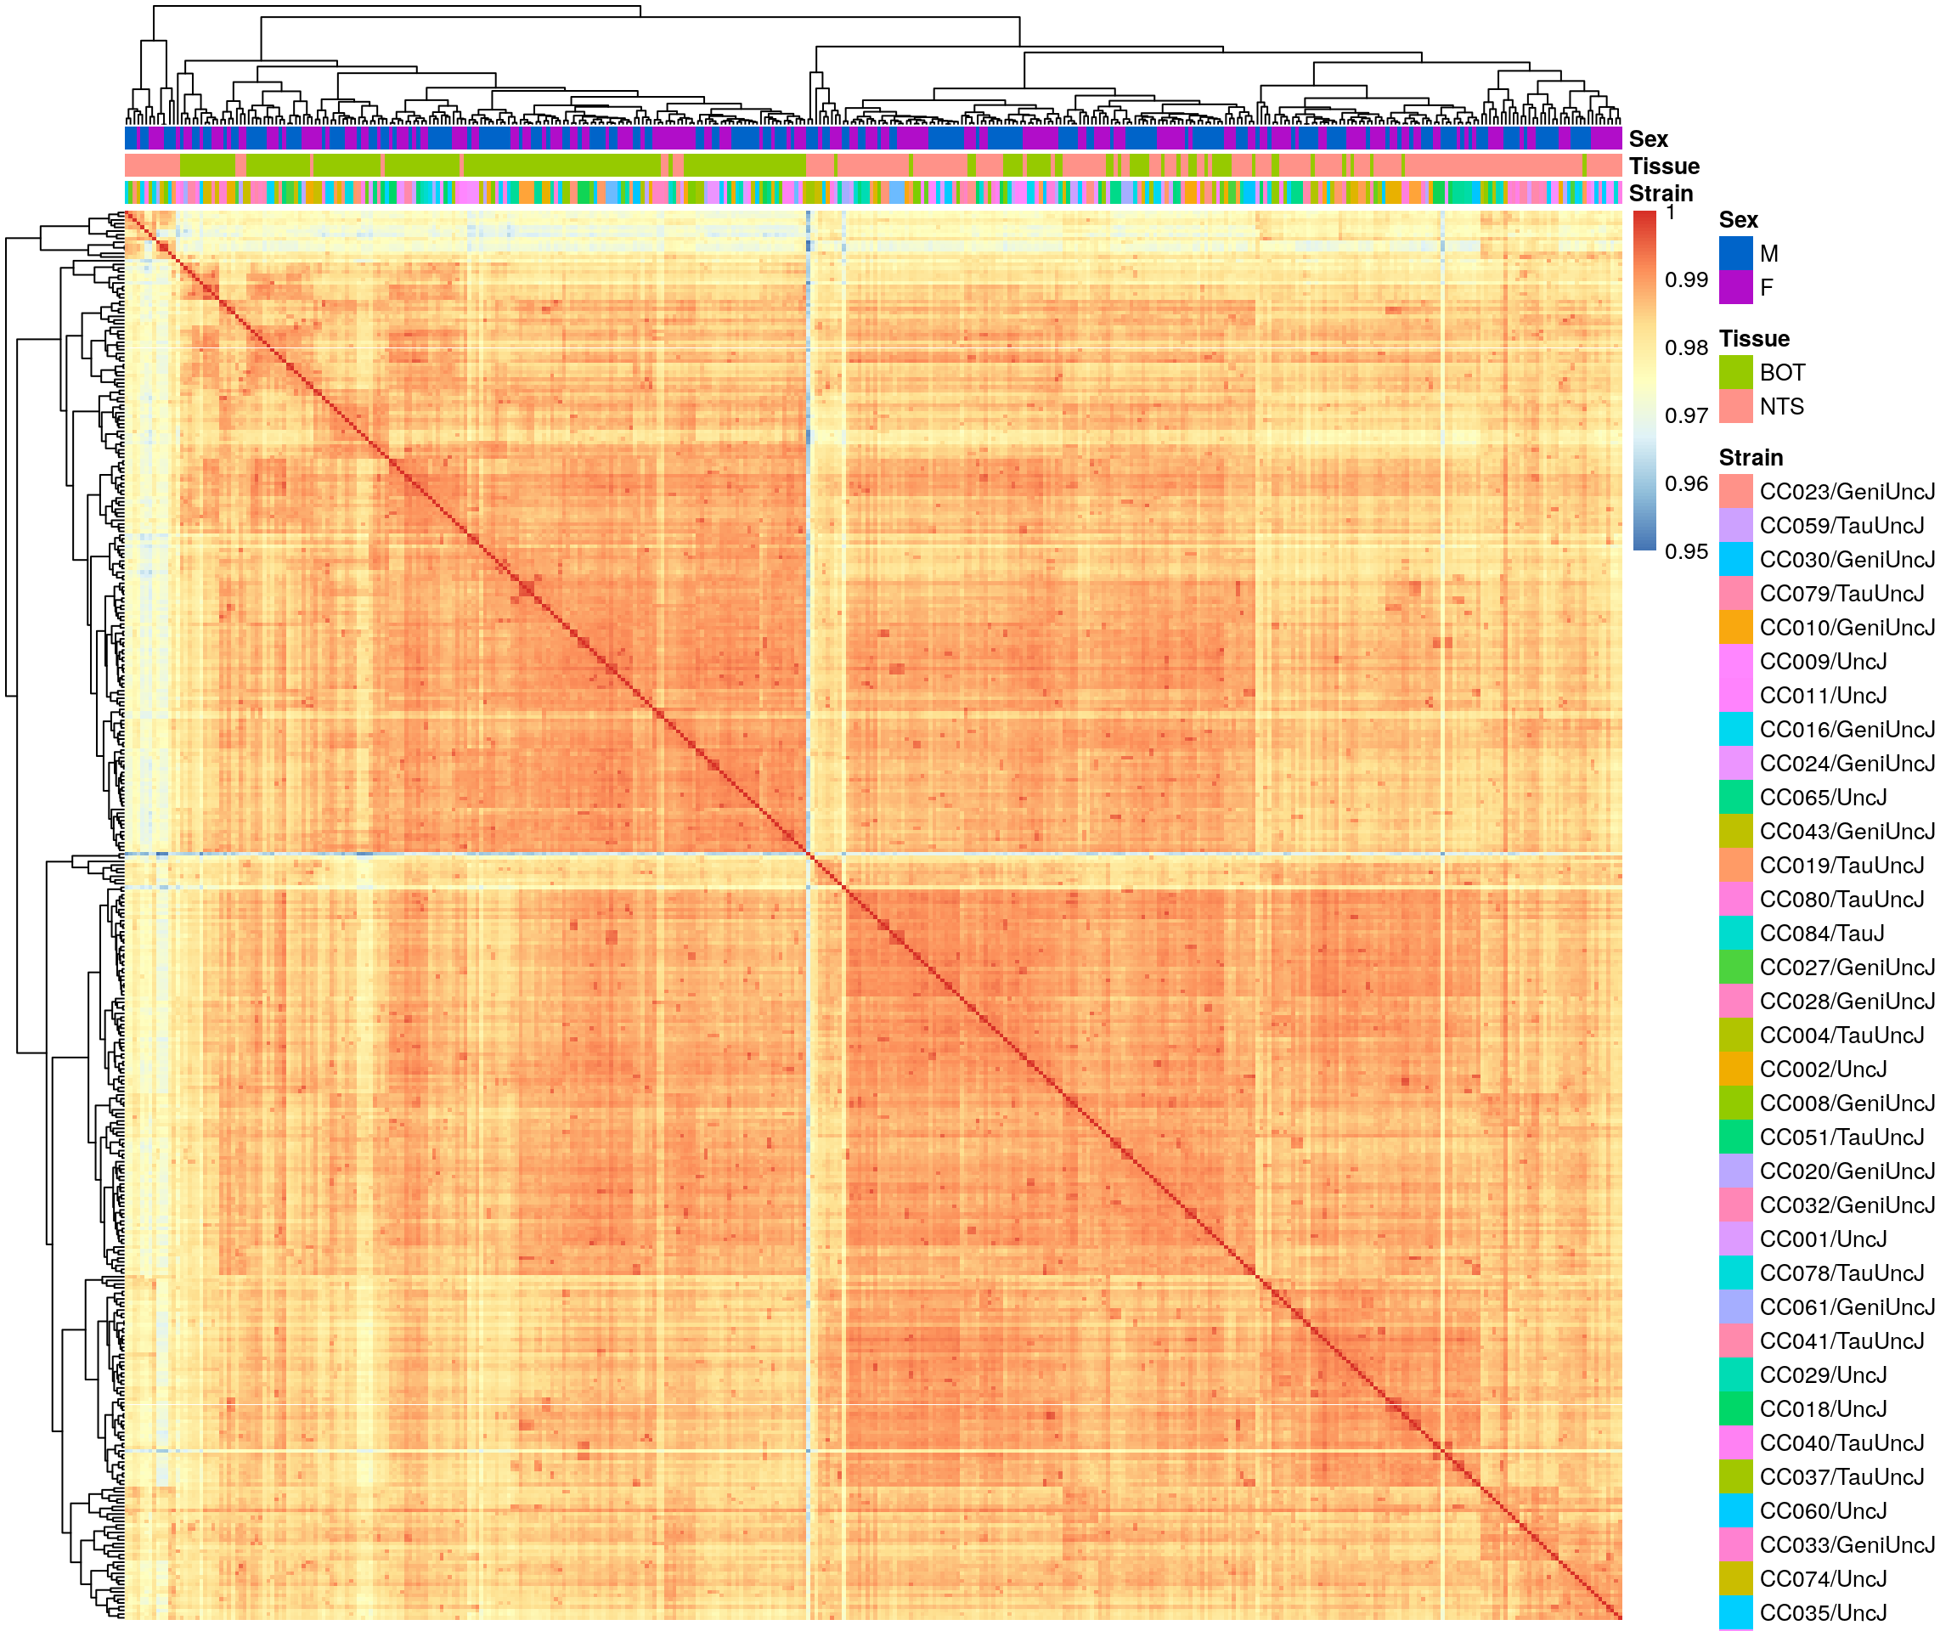The image size is (1957, 1631).
Task: Click the CC061/GeniUncJ strain swatch
Action: pyautogui.click(x=1735, y=1306)
